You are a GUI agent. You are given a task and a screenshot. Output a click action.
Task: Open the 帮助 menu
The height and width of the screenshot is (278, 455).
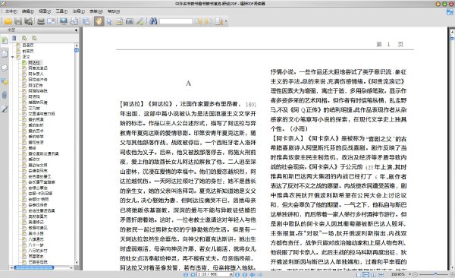coord(114,11)
